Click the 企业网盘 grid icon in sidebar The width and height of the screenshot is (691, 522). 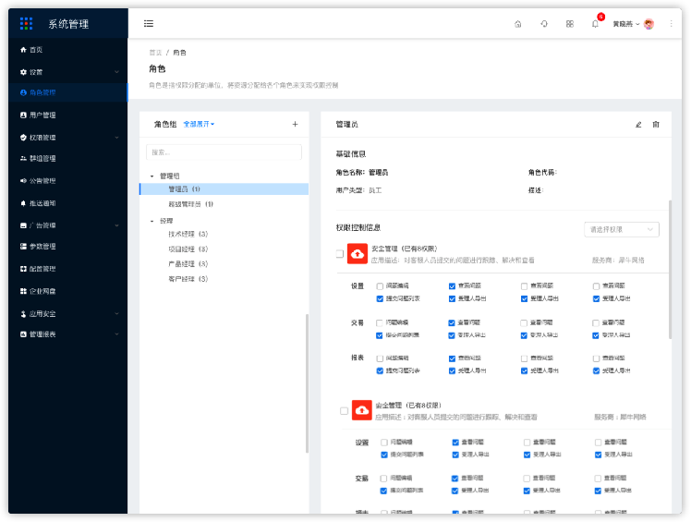23,291
